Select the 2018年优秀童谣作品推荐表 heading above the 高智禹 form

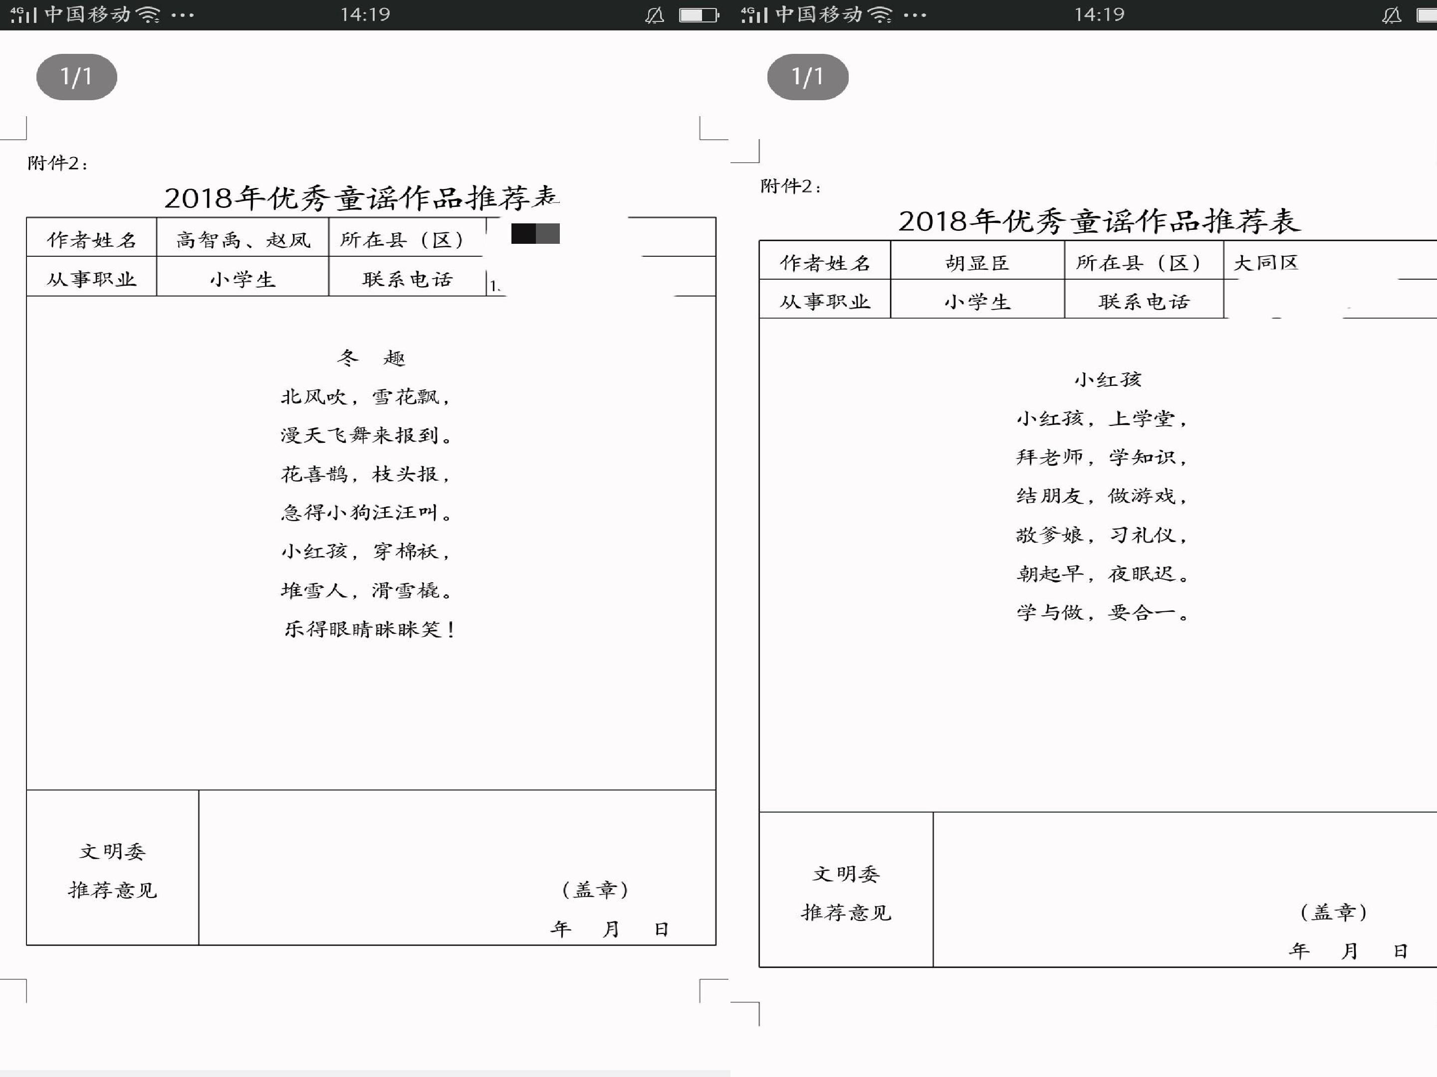pyautogui.click(x=361, y=198)
